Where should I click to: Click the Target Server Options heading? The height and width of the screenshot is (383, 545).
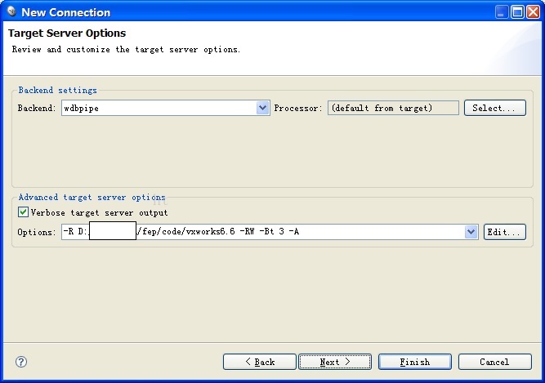tap(67, 33)
